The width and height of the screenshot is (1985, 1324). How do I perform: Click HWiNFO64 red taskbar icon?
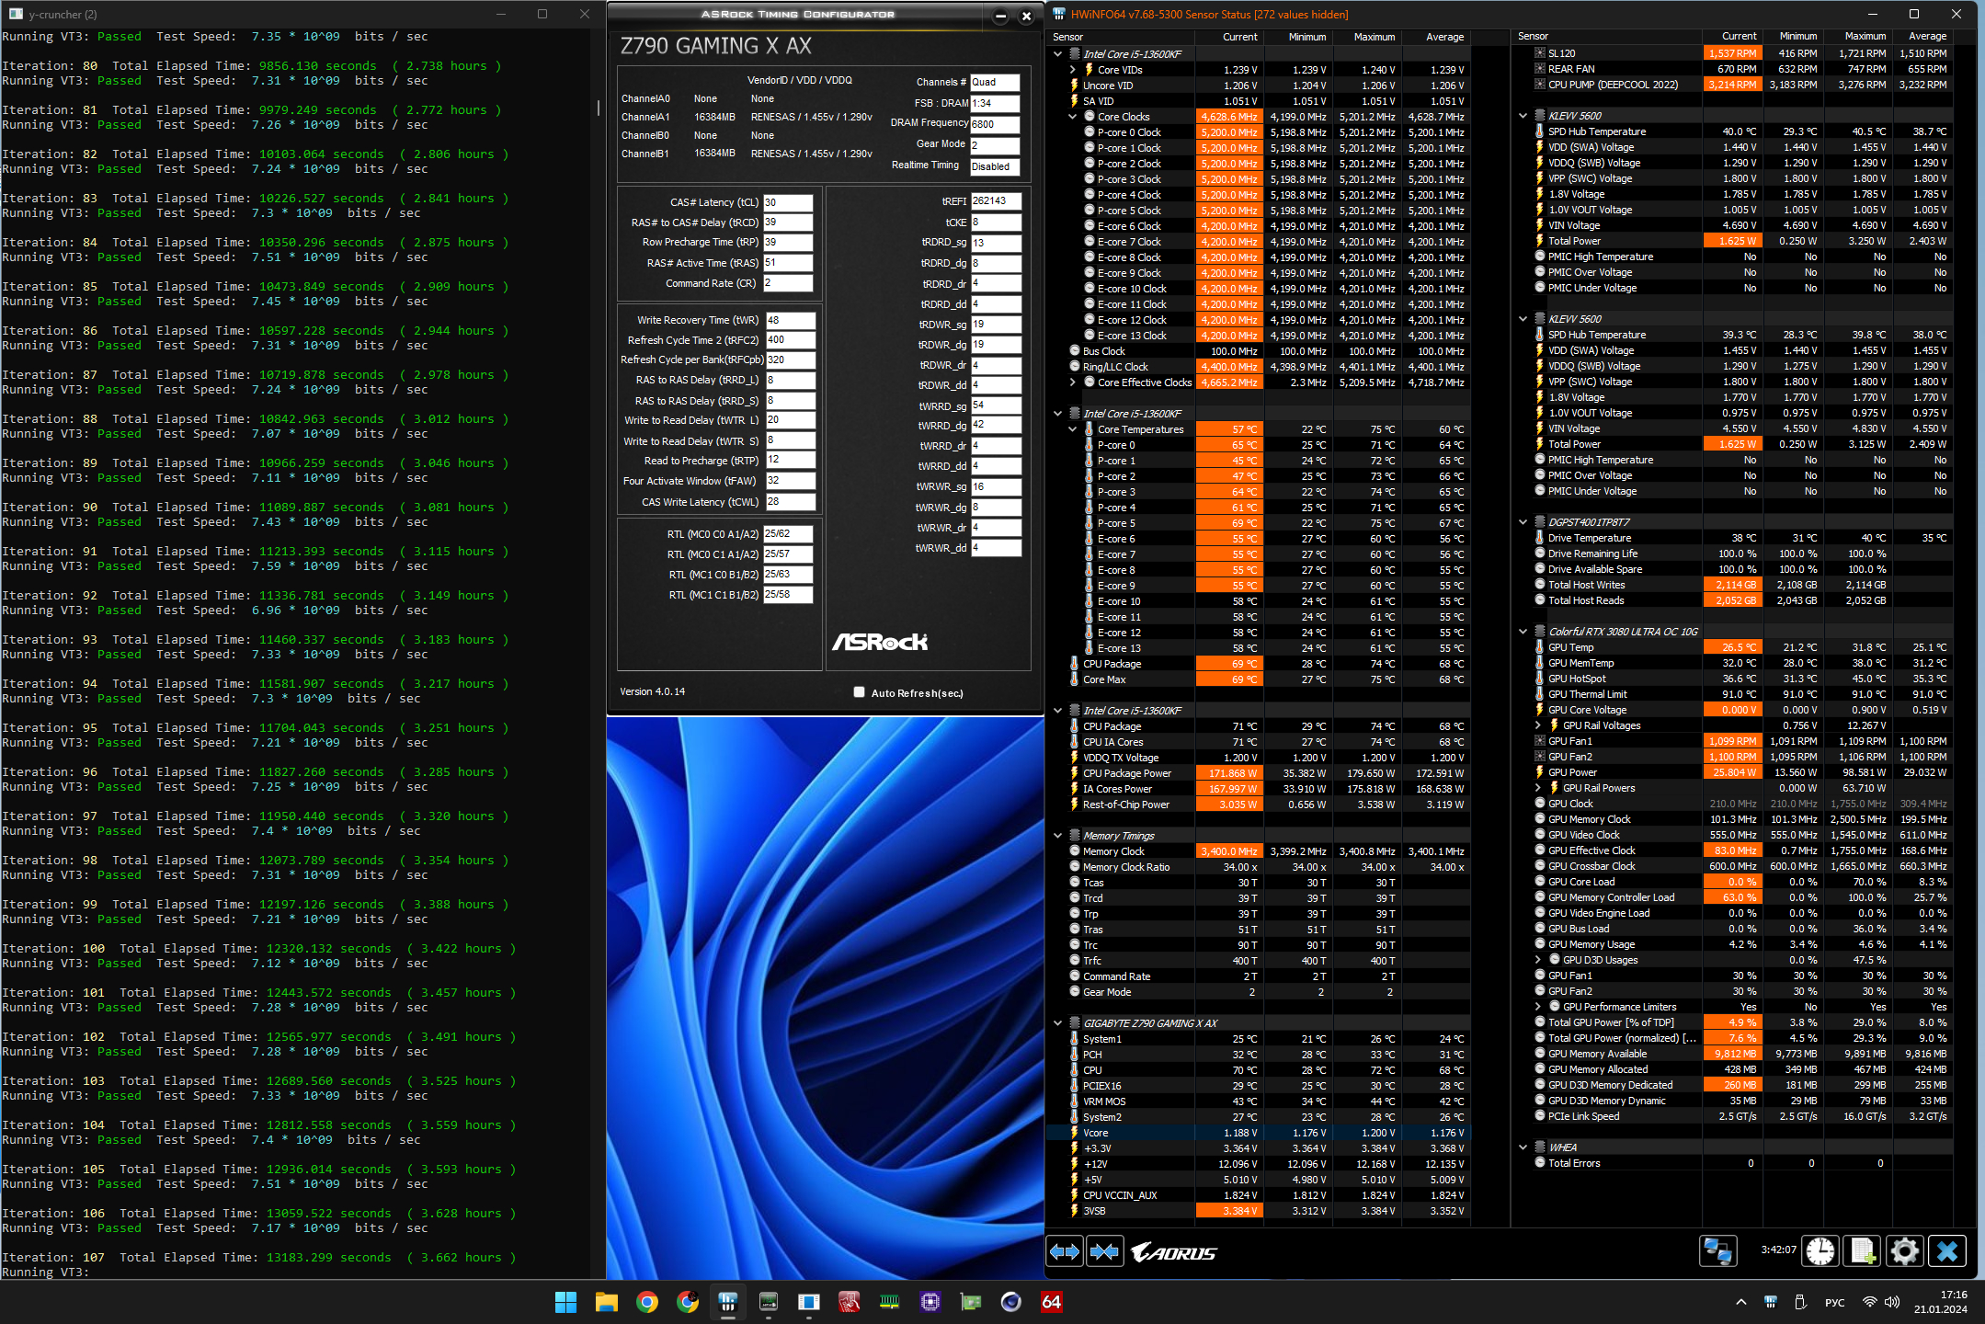click(1051, 1302)
